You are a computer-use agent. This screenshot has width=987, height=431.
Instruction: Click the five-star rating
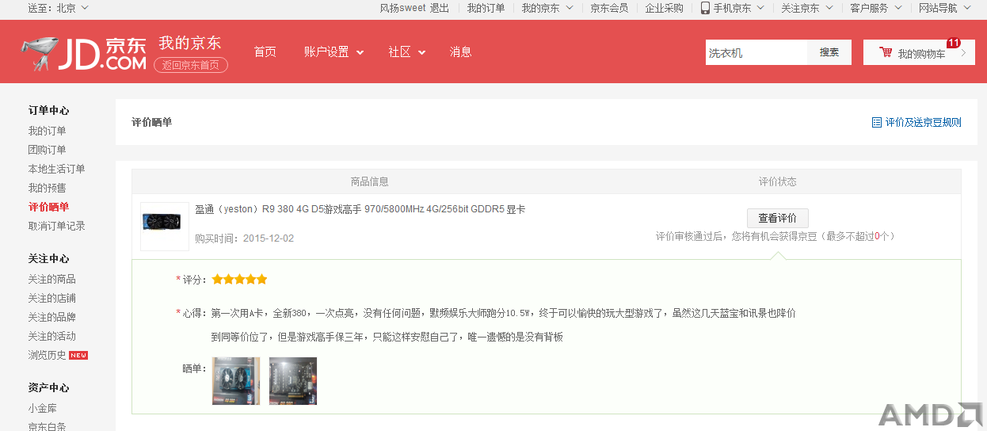[x=239, y=280]
